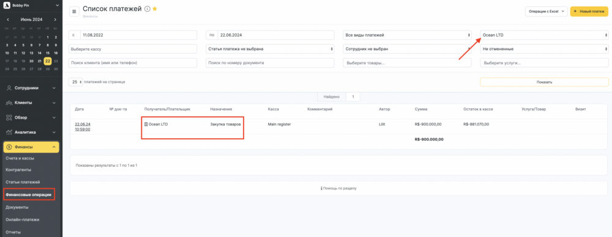Click the Финансы dollar icon
Screen dimensions: 612x237
click(9, 147)
